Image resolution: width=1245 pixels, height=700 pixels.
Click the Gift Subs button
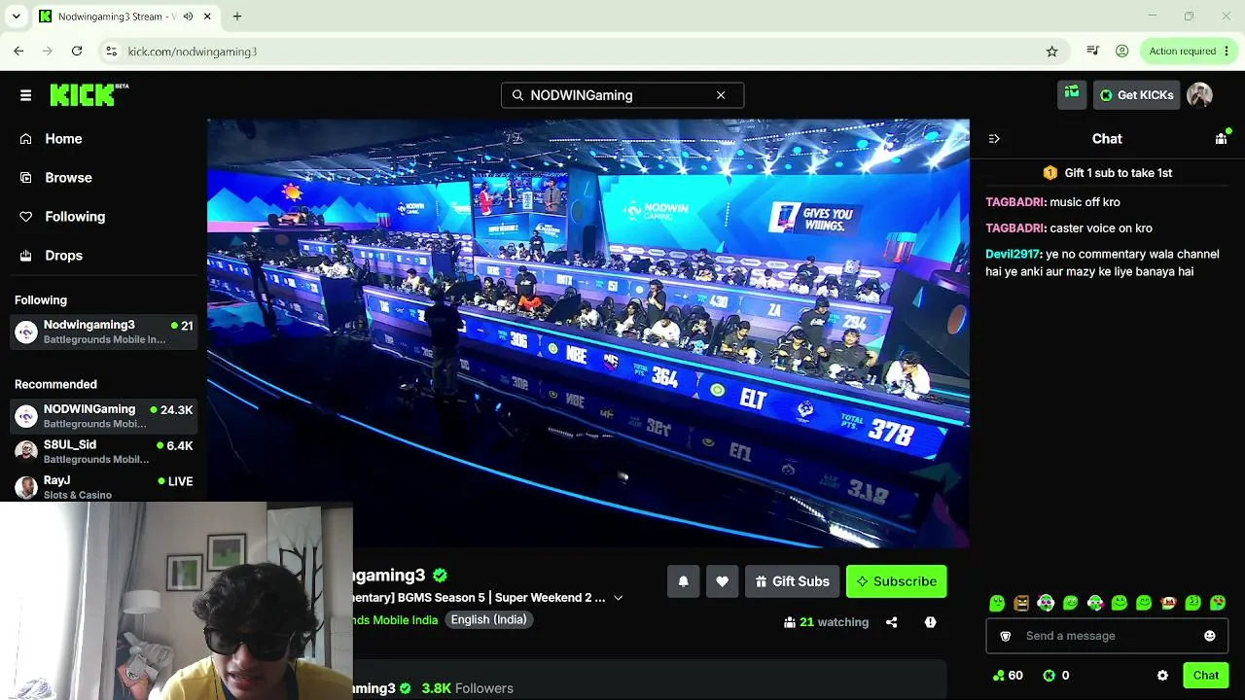point(793,581)
